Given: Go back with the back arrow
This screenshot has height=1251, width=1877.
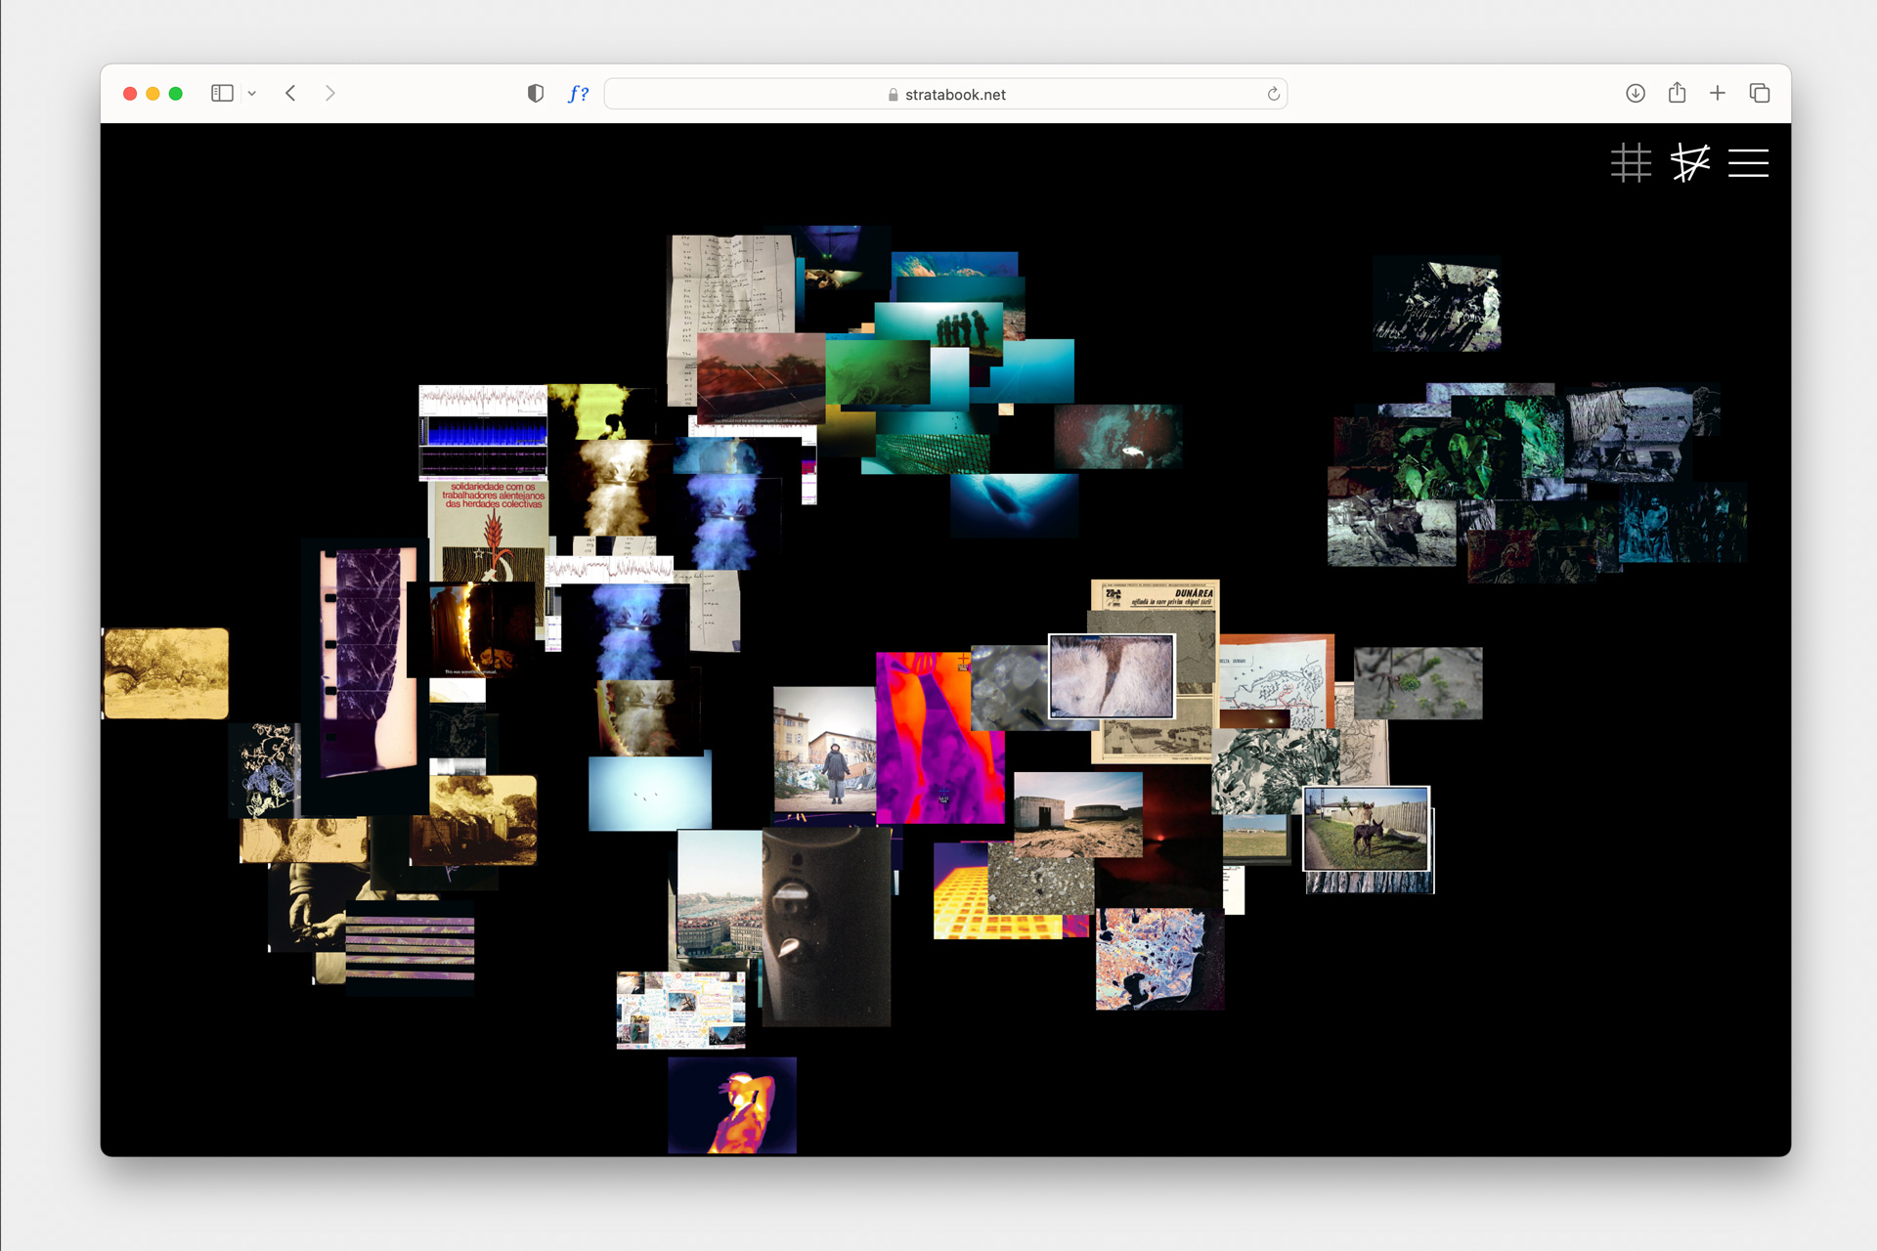Looking at the screenshot, I should point(291,94).
